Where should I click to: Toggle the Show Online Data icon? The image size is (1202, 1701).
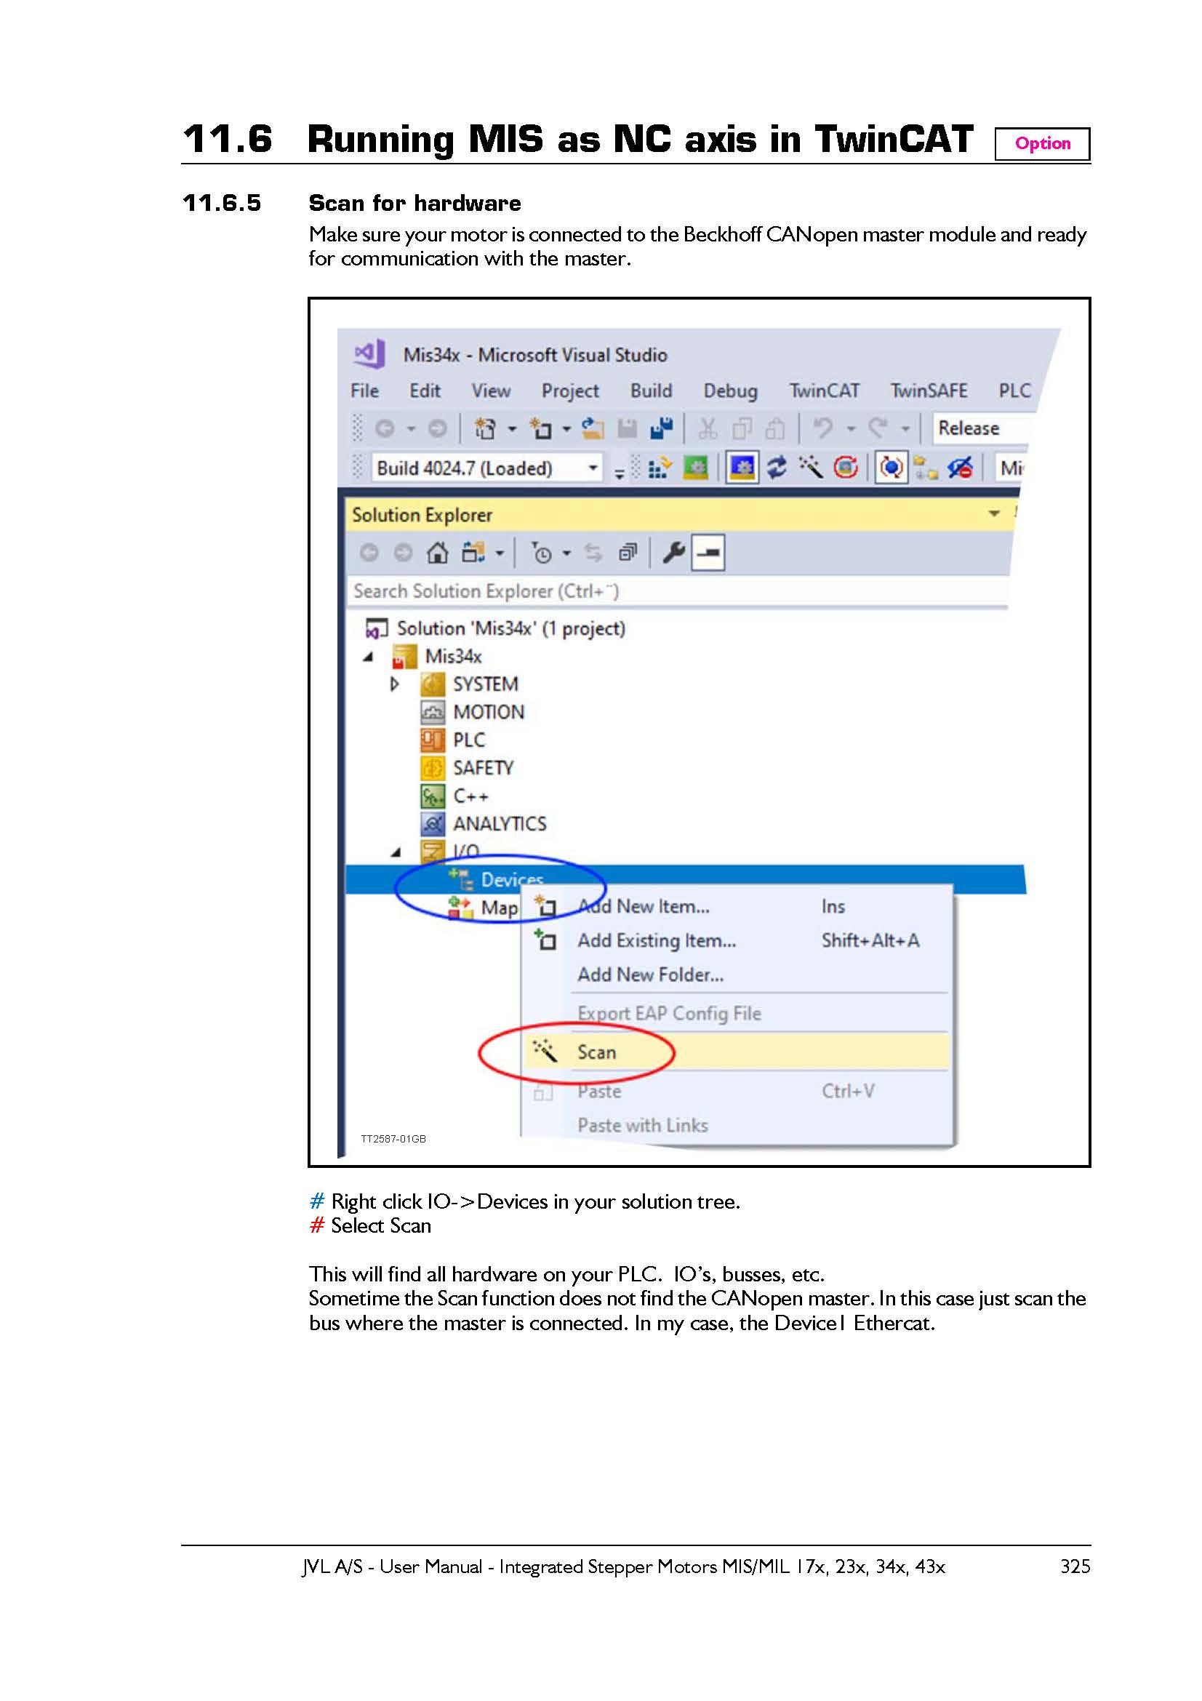pos(891,468)
